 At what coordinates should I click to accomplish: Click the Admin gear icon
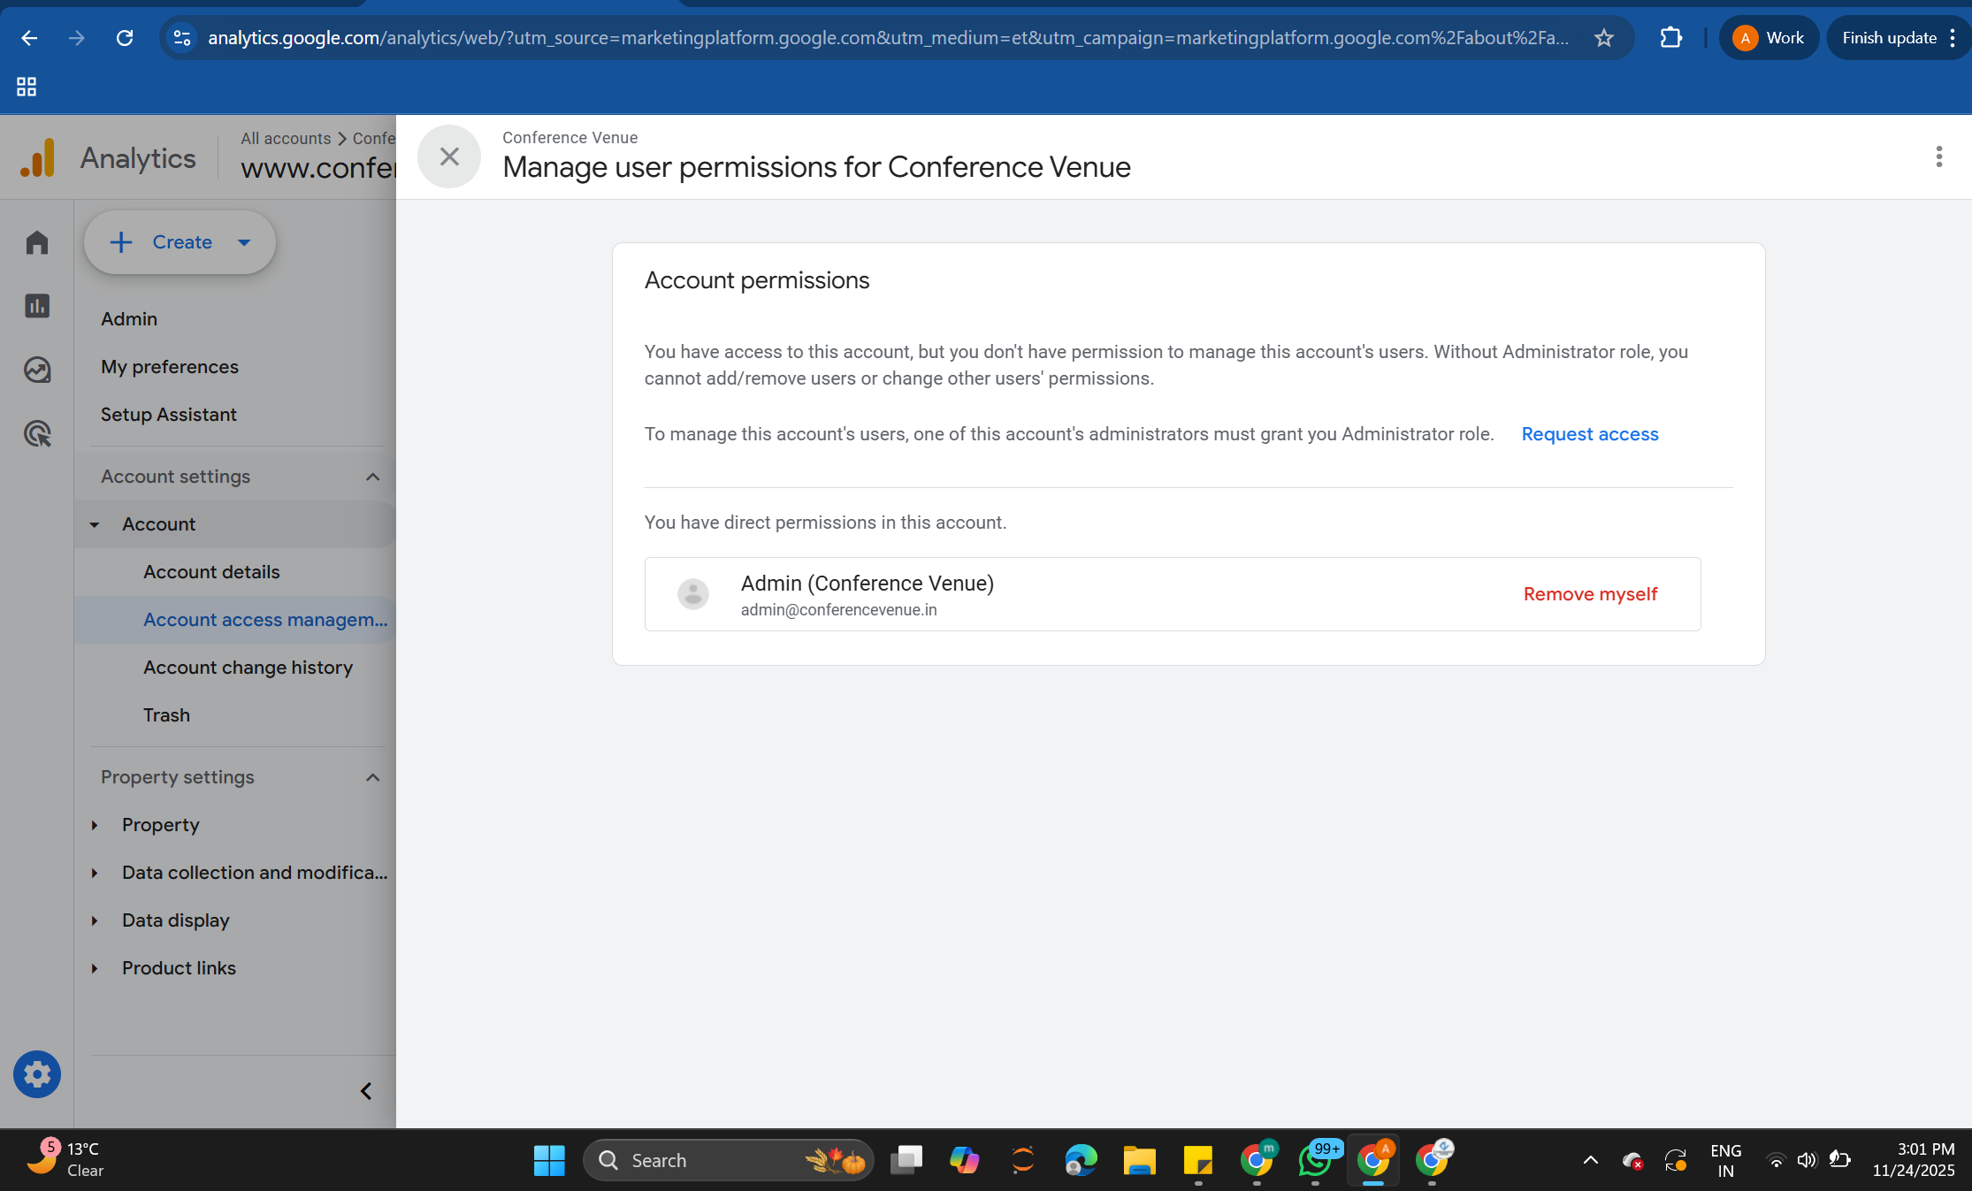[37, 1074]
